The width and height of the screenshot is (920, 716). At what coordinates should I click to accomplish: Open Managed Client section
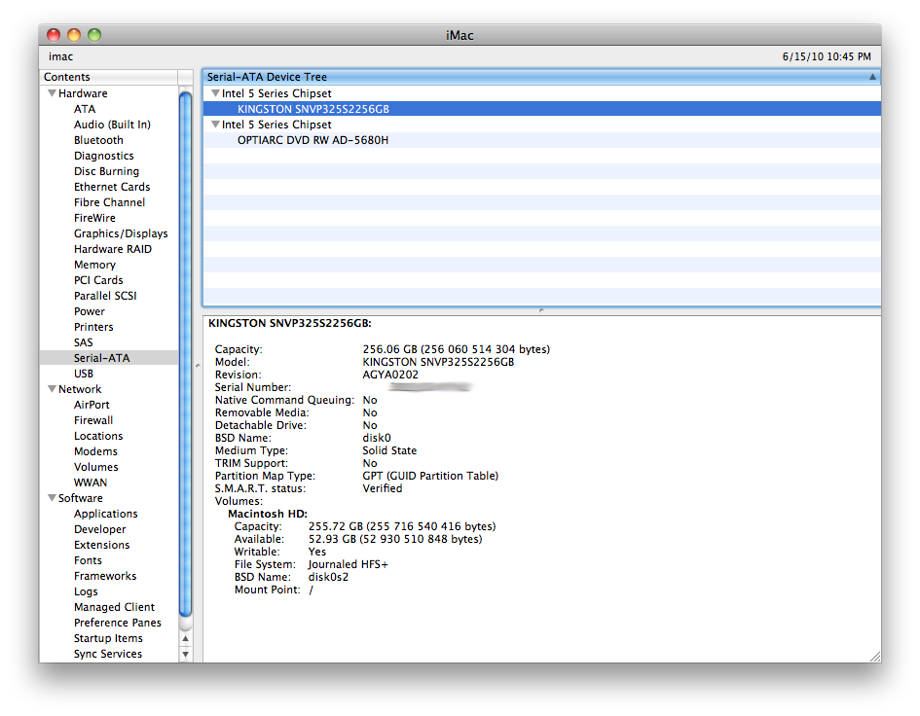[114, 607]
